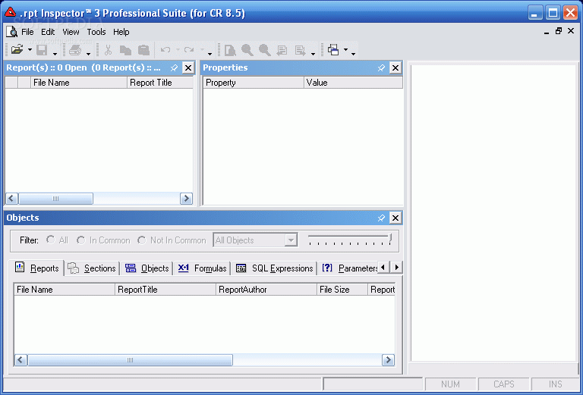Click right arrow of Report(s) panel scrollbar
Viewport: 583px width, 395px height.
(x=186, y=199)
